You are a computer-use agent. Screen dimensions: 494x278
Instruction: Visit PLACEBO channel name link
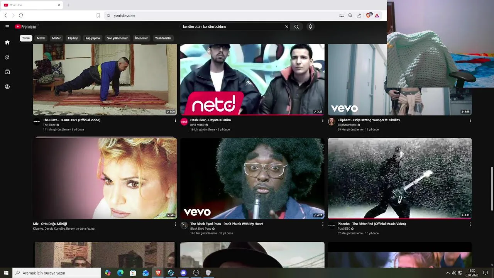(344, 229)
